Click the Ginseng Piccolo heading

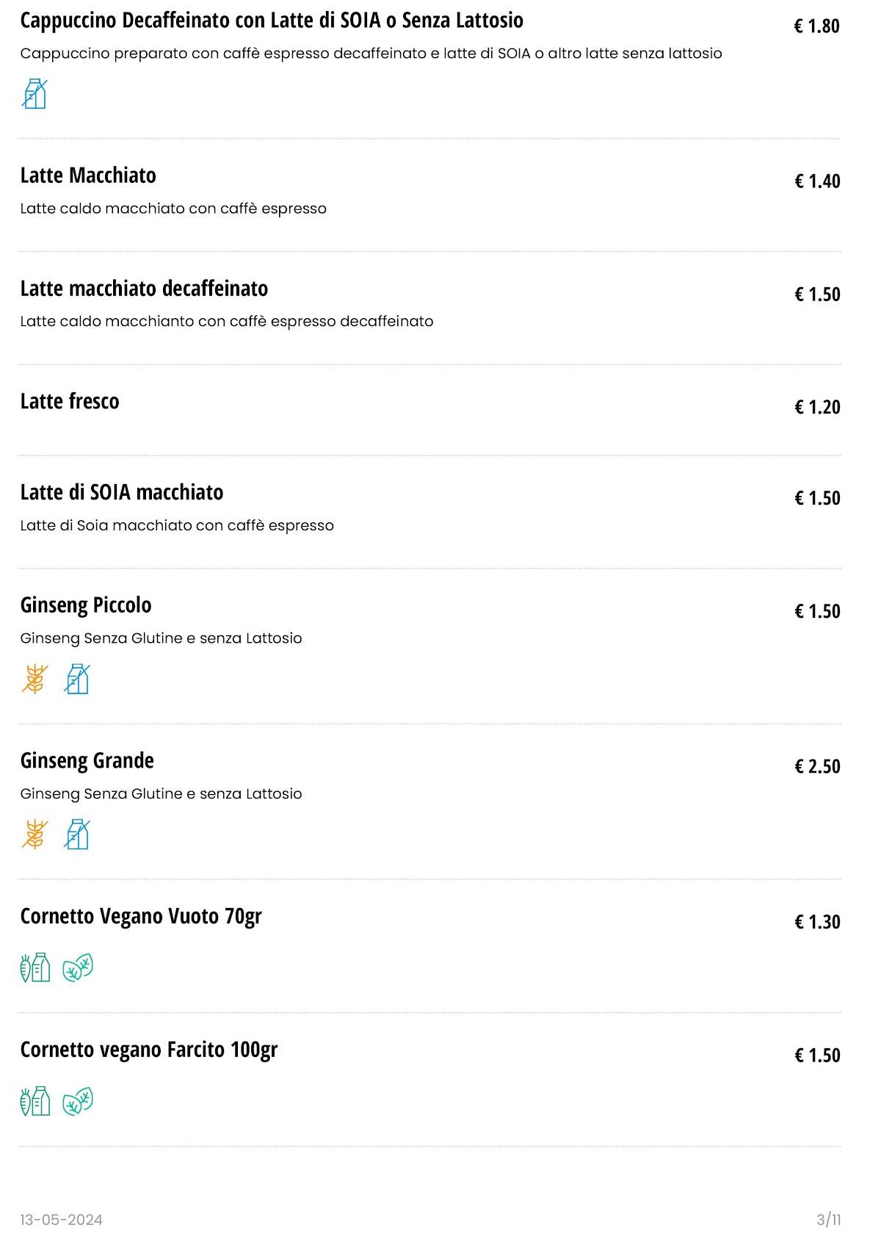[x=86, y=605]
